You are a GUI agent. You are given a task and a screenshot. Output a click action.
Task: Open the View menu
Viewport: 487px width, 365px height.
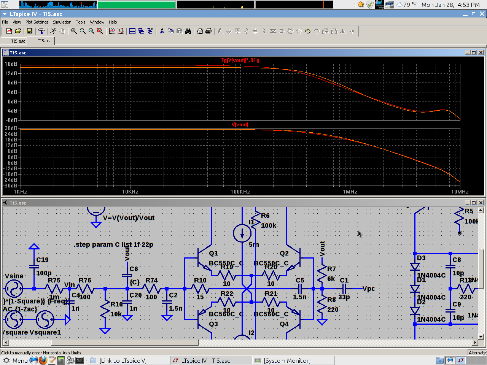pyautogui.click(x=17, y=22)
